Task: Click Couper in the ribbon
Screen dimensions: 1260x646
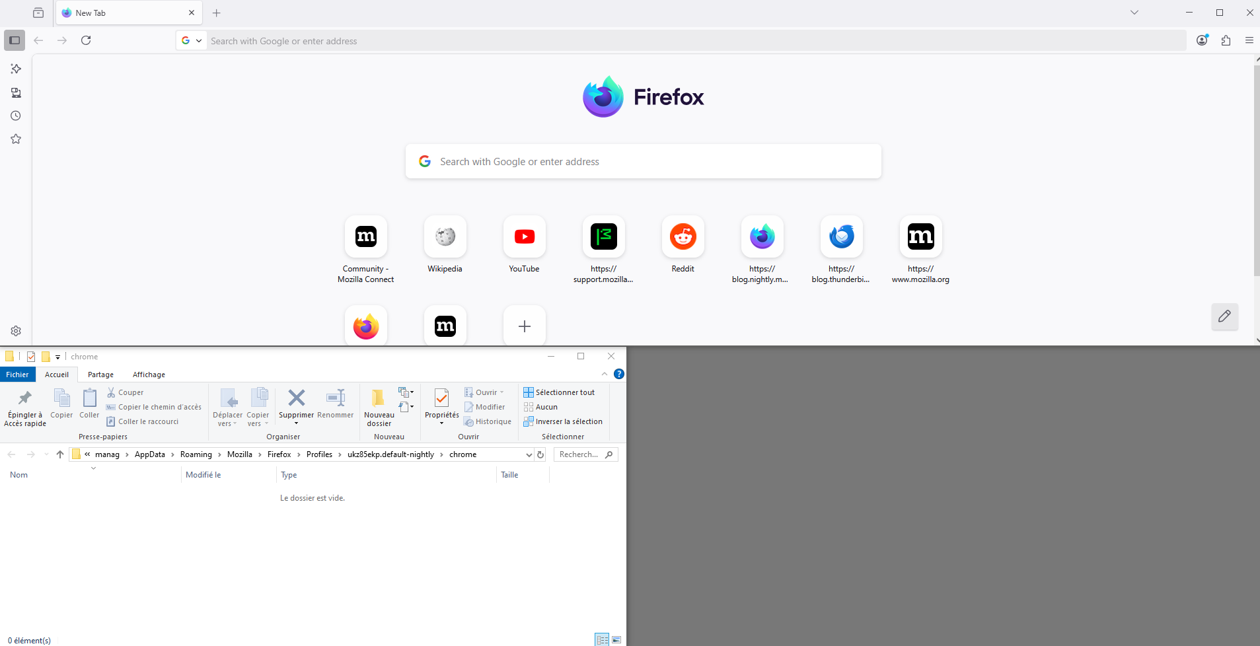Action: click(x=126, y=392)
